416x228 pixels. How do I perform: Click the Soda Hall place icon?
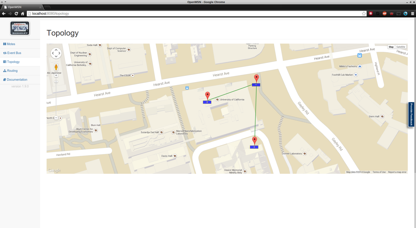(x=100, y=45)
